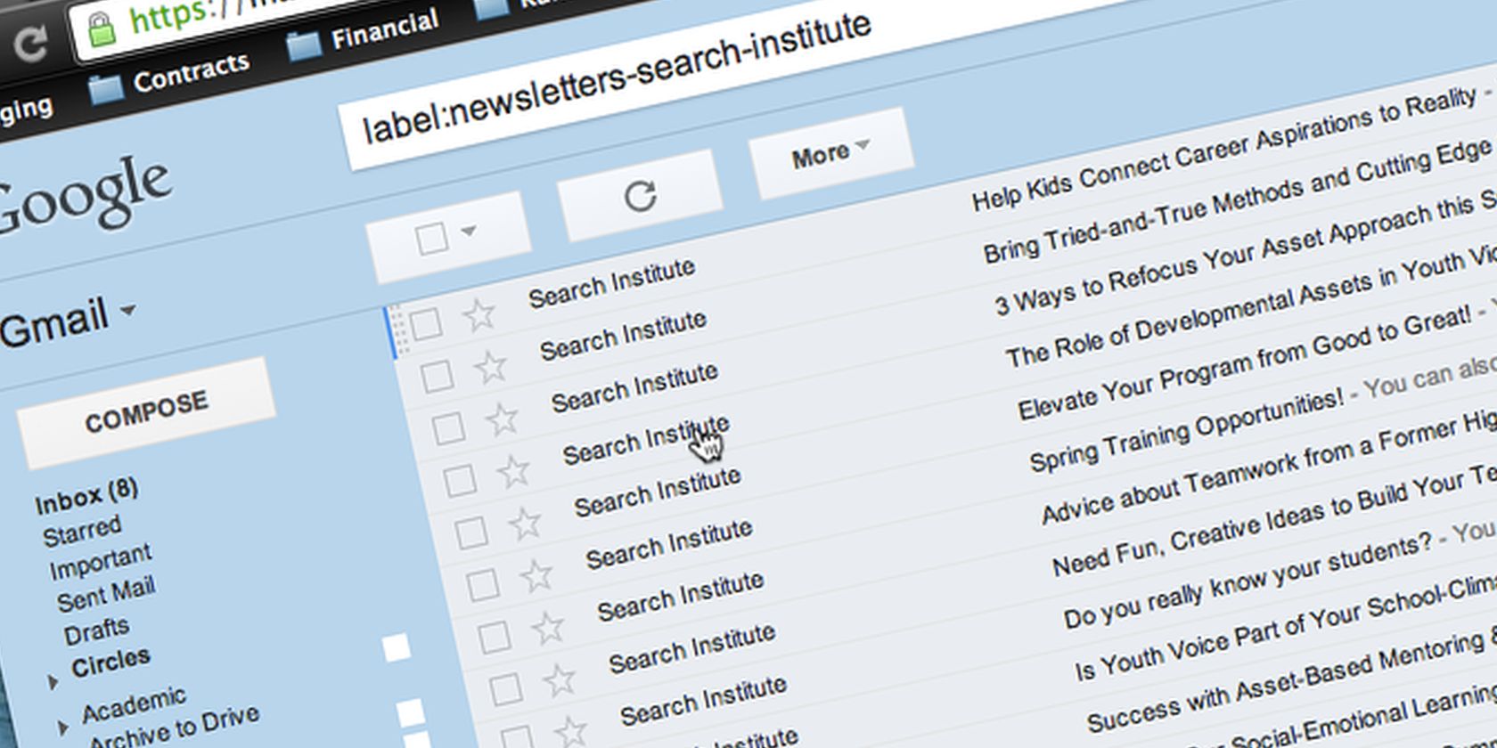This screenshot has height=748, width=1497.
Task: Open the Important folder
Action: coord(101,562)
